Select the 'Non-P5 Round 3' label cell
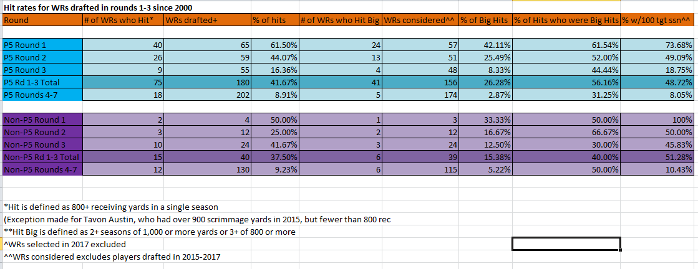The image size is (698, 269). 42,144
